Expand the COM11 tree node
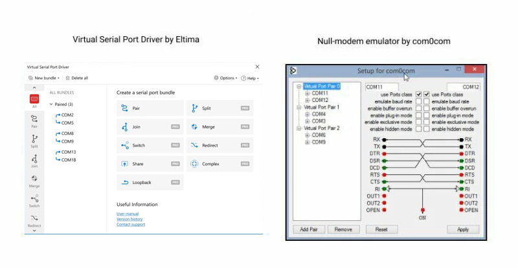Viewport: 518px width, 268px height. [x=307, y=93]
